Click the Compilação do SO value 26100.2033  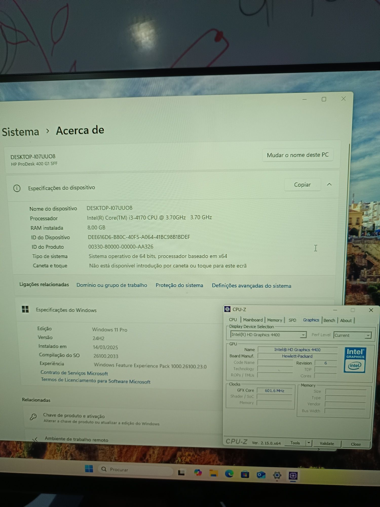pyautogui.click(x=106, y=356)
